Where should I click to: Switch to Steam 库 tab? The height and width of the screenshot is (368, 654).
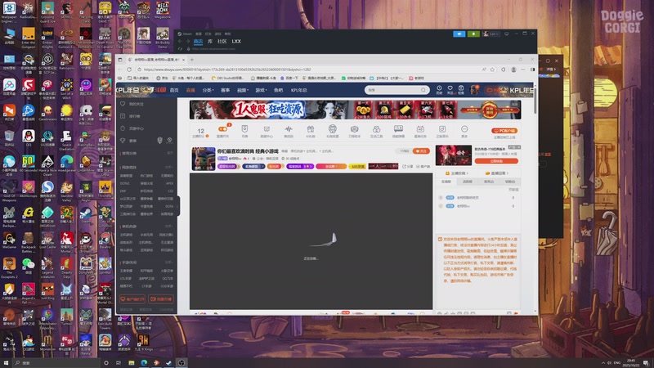(x=210, y=42)
